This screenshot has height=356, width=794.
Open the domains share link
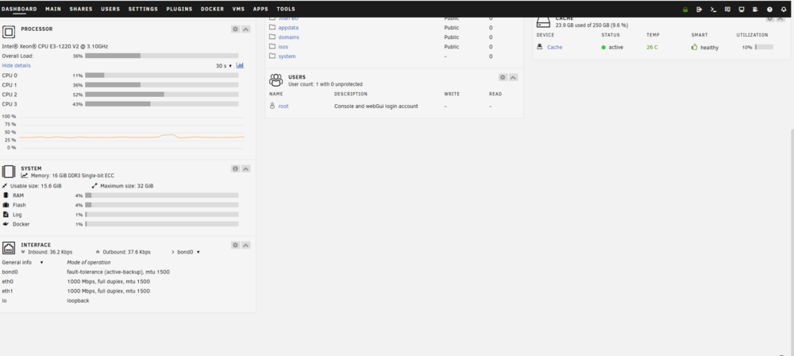[x=289, y=37]
